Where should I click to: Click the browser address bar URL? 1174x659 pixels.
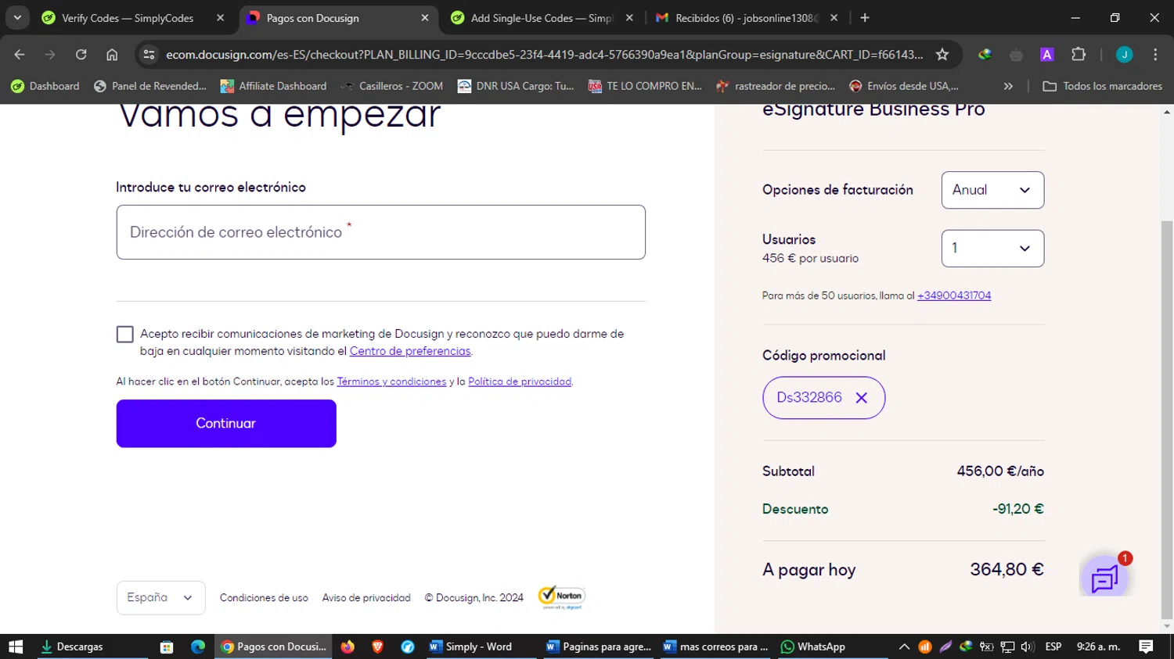pyautogui.click(x=544, y=54)
